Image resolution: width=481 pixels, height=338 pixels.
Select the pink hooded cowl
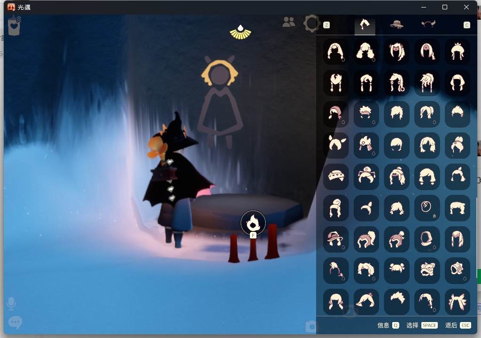coord(427,239)
